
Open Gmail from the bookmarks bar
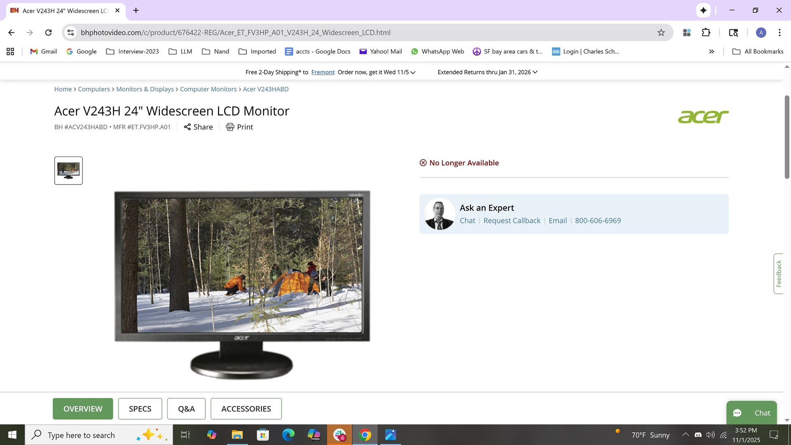[42, 51]
